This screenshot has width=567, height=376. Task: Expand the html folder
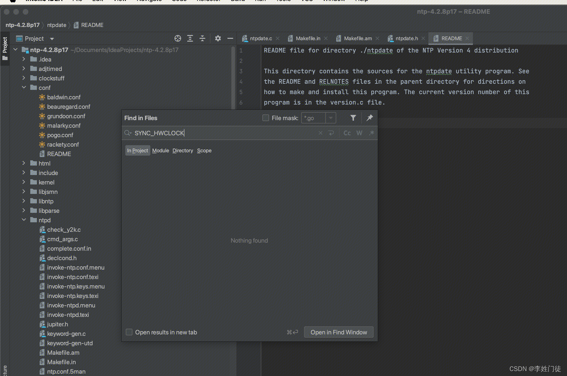pos(24,163)
